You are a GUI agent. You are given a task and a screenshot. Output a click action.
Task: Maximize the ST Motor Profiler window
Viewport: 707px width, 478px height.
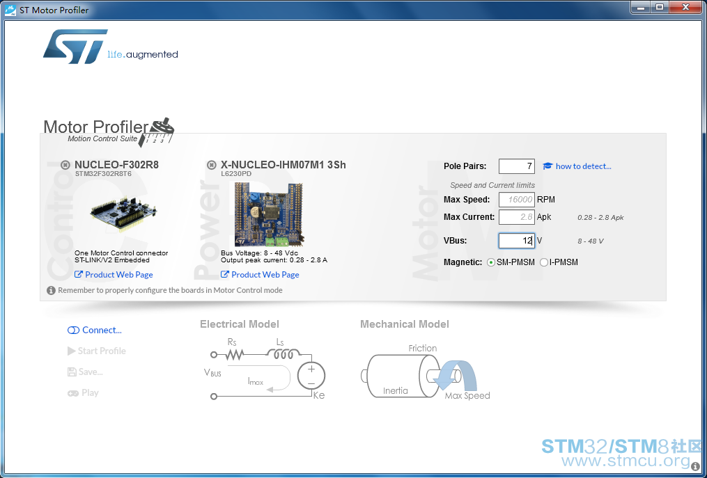click(659, 7)
